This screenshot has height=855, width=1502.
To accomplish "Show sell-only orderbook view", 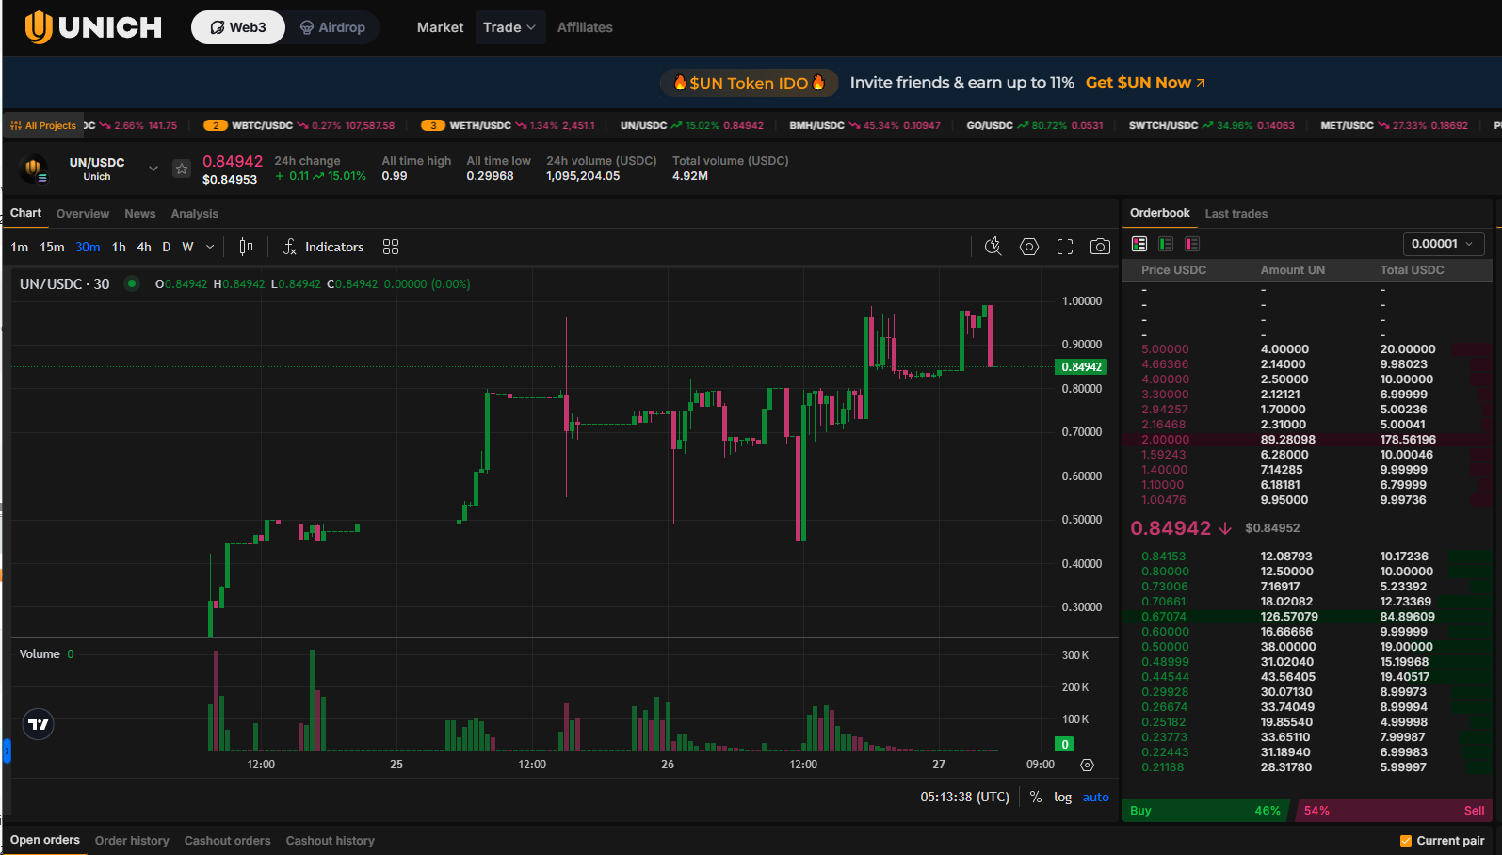I will pos(1192,244).
